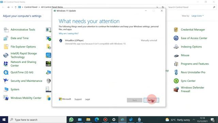Click taskbar clock showing 13:18
Screen dimensions: 218x123
click(x=202, y=120)
